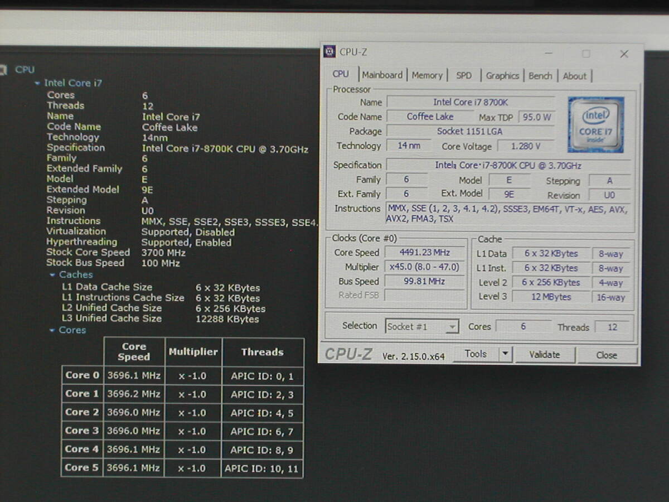Click the Cores count field beside Socket #1
This screenshot has height=502, width=669.
(x=523, y=326)
